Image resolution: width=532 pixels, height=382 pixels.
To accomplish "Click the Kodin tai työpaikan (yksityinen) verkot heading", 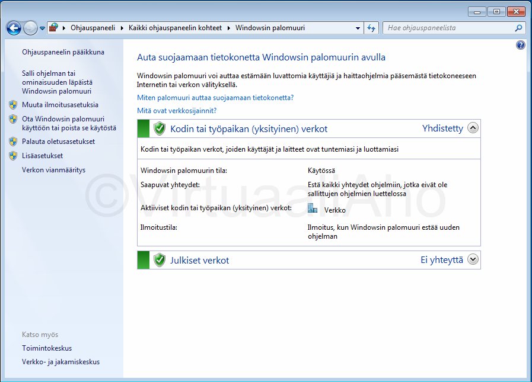I will point(249,129).
